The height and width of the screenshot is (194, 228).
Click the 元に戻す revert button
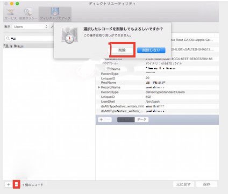click(x=183, y=184)
